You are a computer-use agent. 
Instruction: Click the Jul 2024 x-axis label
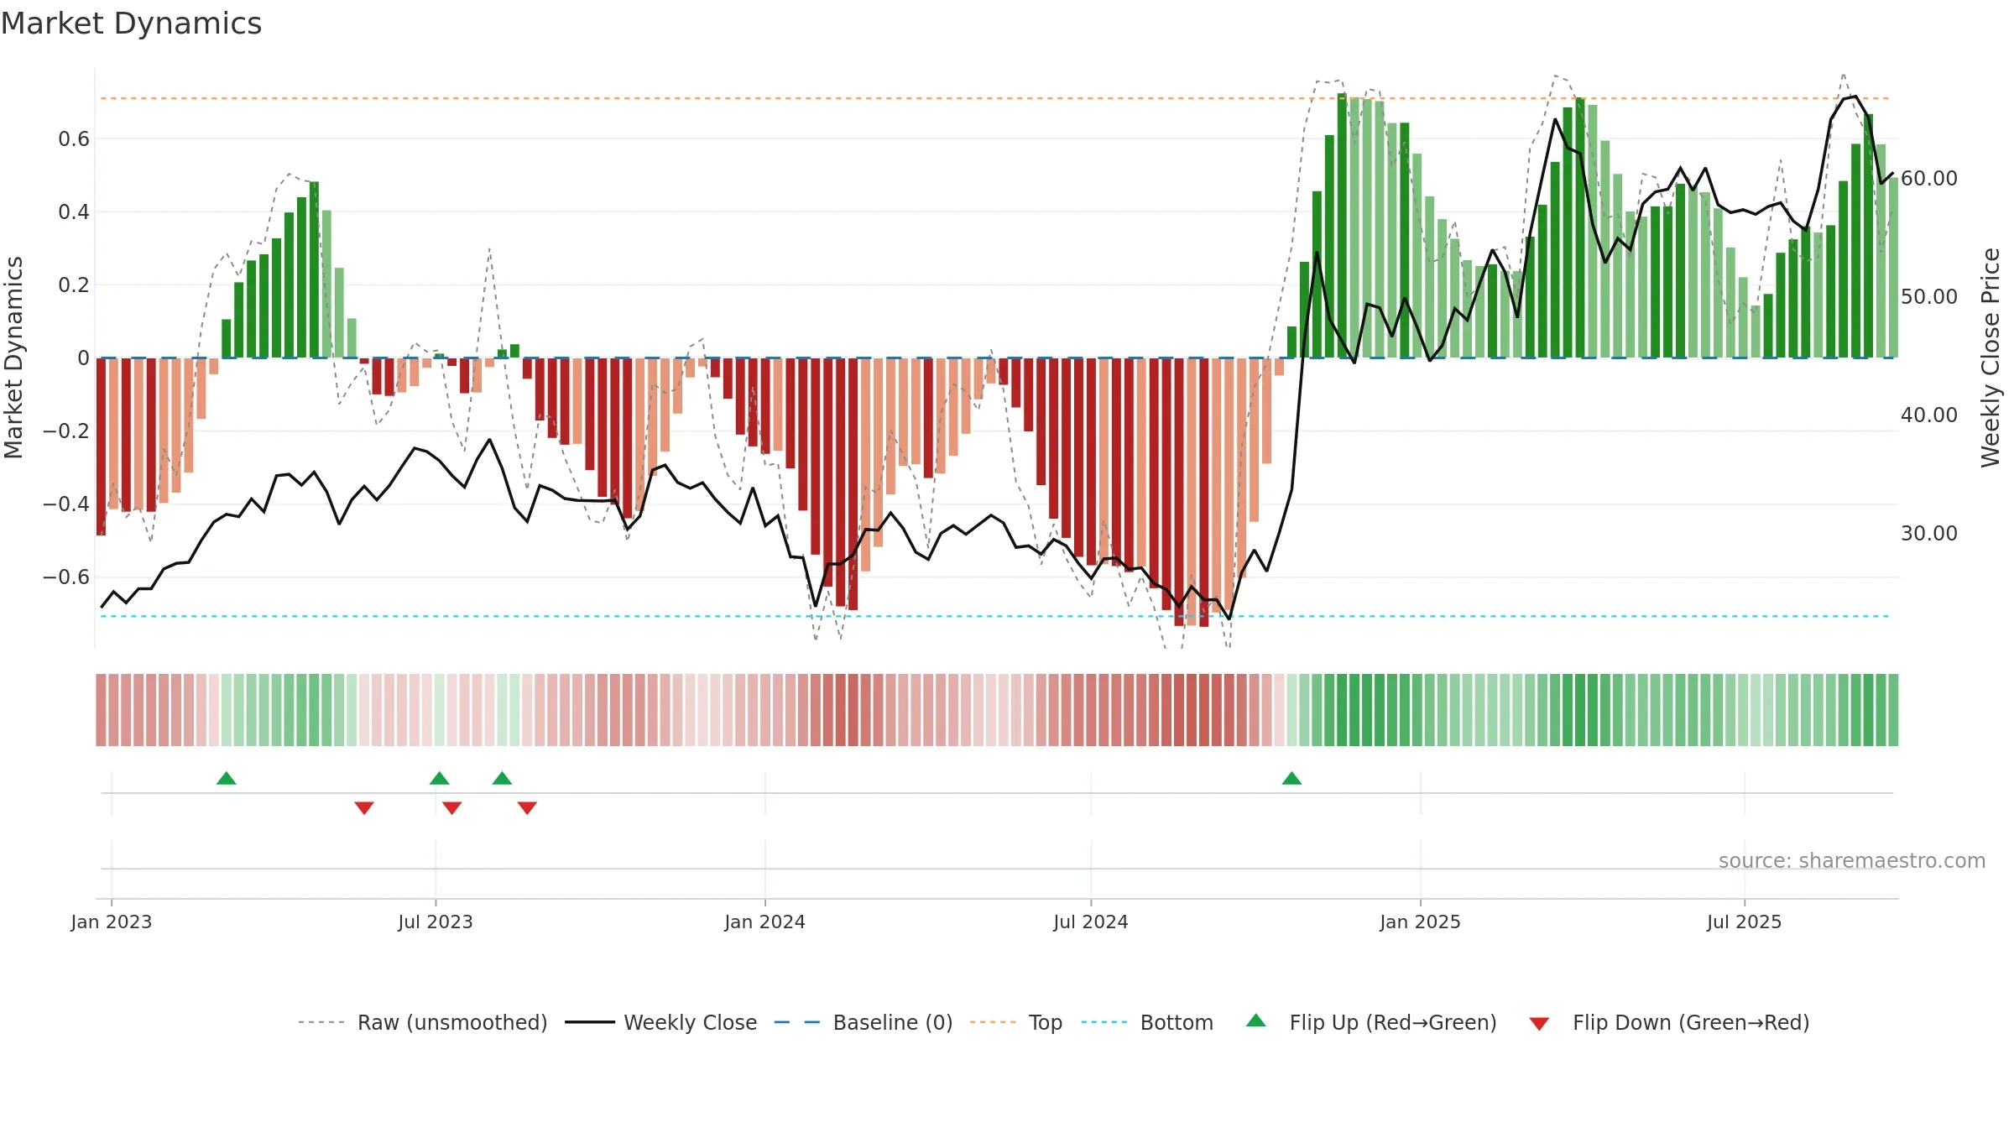click(x=1091, y=922)
